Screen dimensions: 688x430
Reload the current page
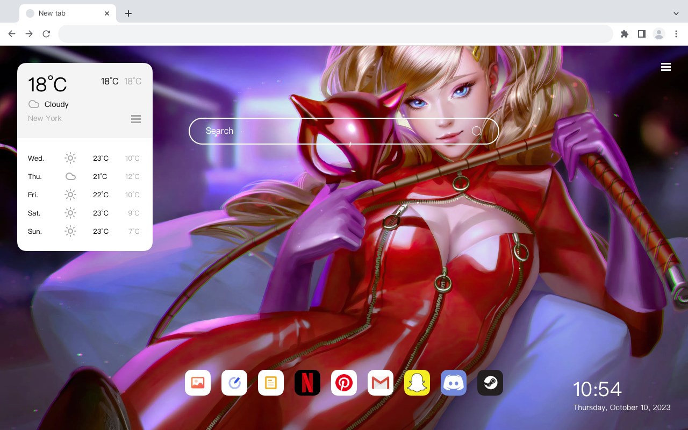(x=46, y=34)
